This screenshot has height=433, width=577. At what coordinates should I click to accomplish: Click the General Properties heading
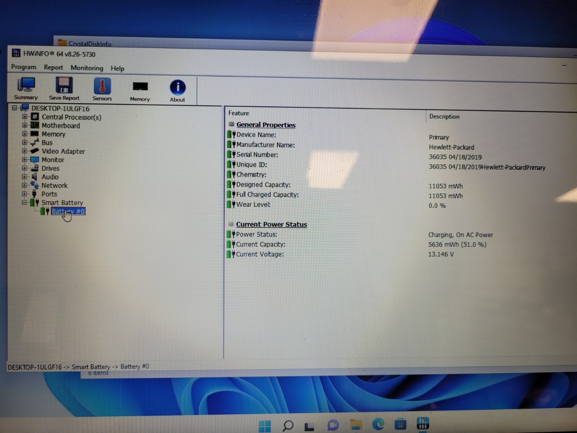266,125
